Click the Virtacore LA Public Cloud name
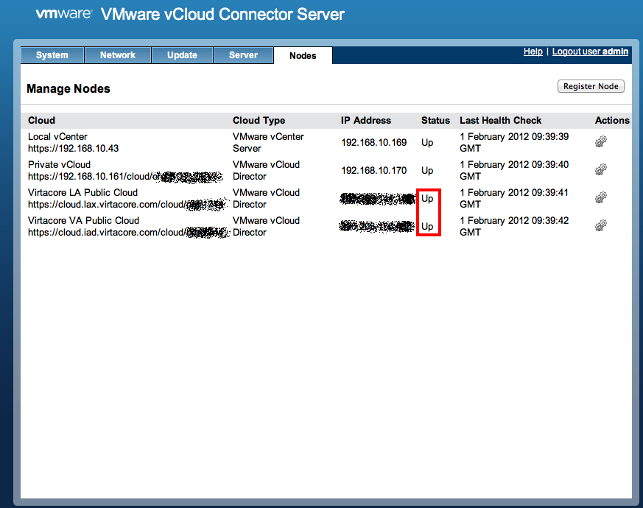This screenshot has width=643, height=508. pos(82,192)
